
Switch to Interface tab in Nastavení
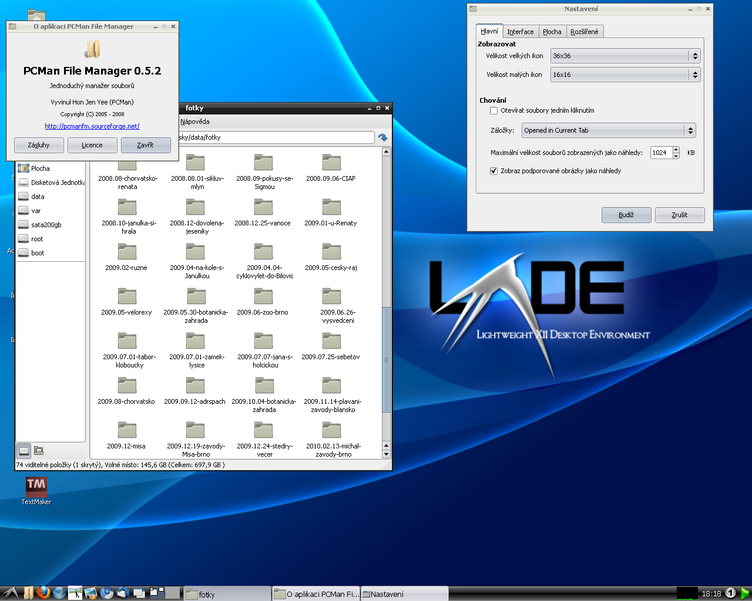tap(521, 32)
